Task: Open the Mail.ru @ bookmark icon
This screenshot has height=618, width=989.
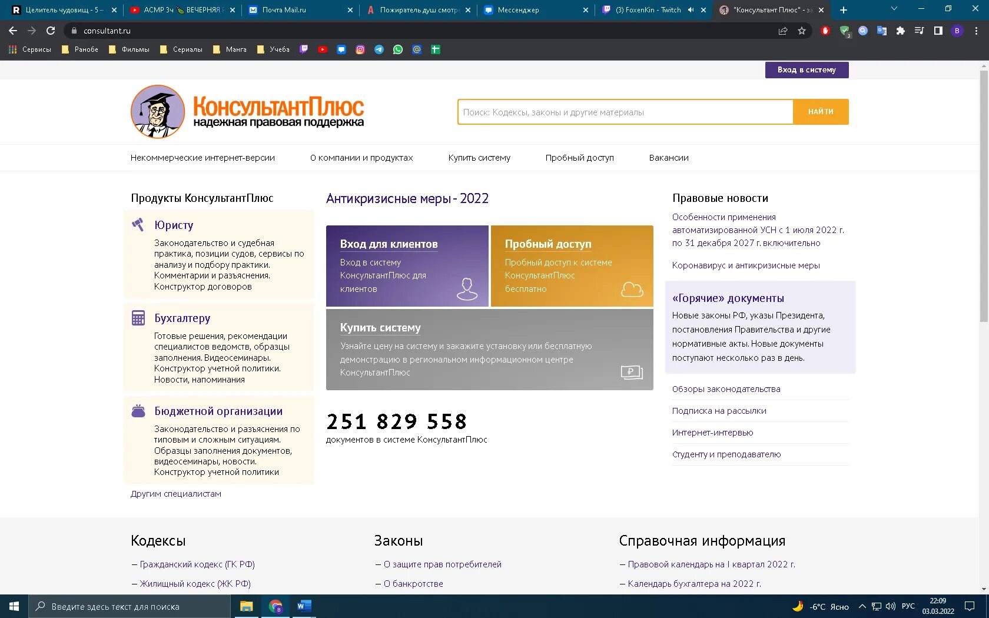Action: (x=417, y=49)
